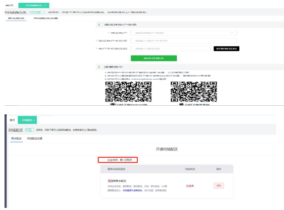284x210 pixels.
Task: Select the green 同城配送 tab in the upper screenshot
Action: 34,6
